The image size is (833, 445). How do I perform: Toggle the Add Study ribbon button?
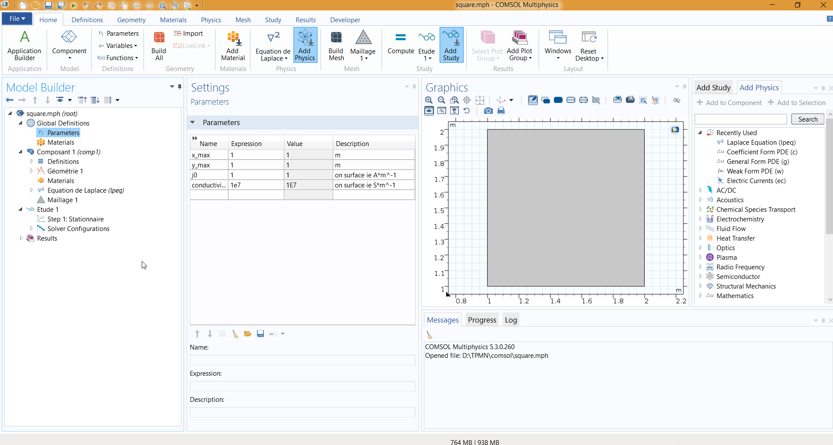[x=451, y=46]
